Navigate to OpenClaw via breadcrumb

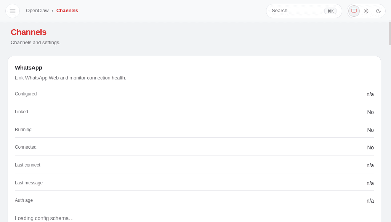click(37, 10)
